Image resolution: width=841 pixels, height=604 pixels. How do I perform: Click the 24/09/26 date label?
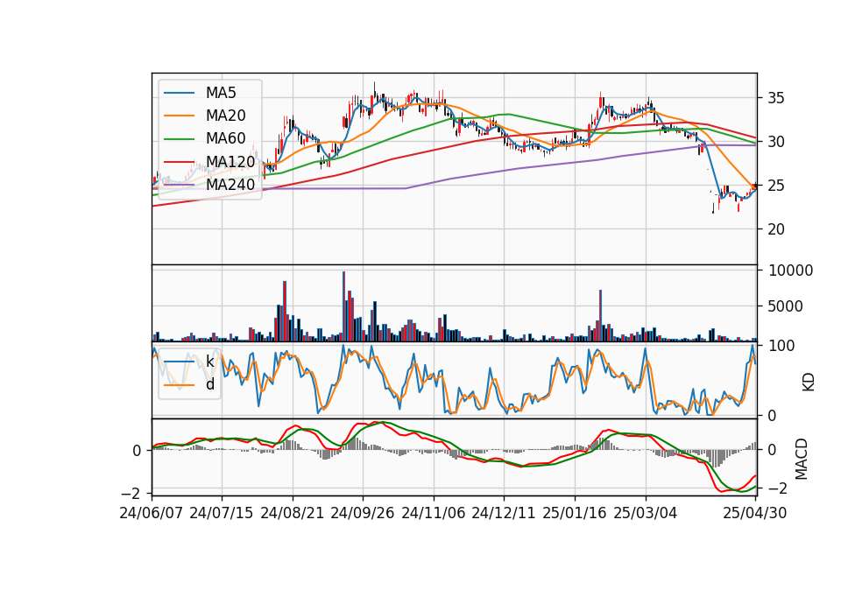pos(362,513)
